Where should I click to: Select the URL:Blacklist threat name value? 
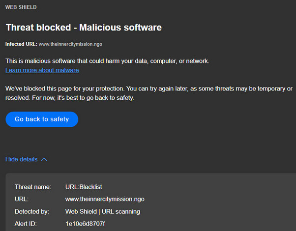point(84,187)
